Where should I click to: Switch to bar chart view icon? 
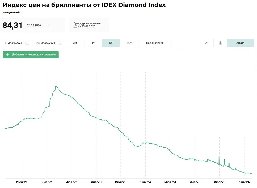[x=220, y=43]
